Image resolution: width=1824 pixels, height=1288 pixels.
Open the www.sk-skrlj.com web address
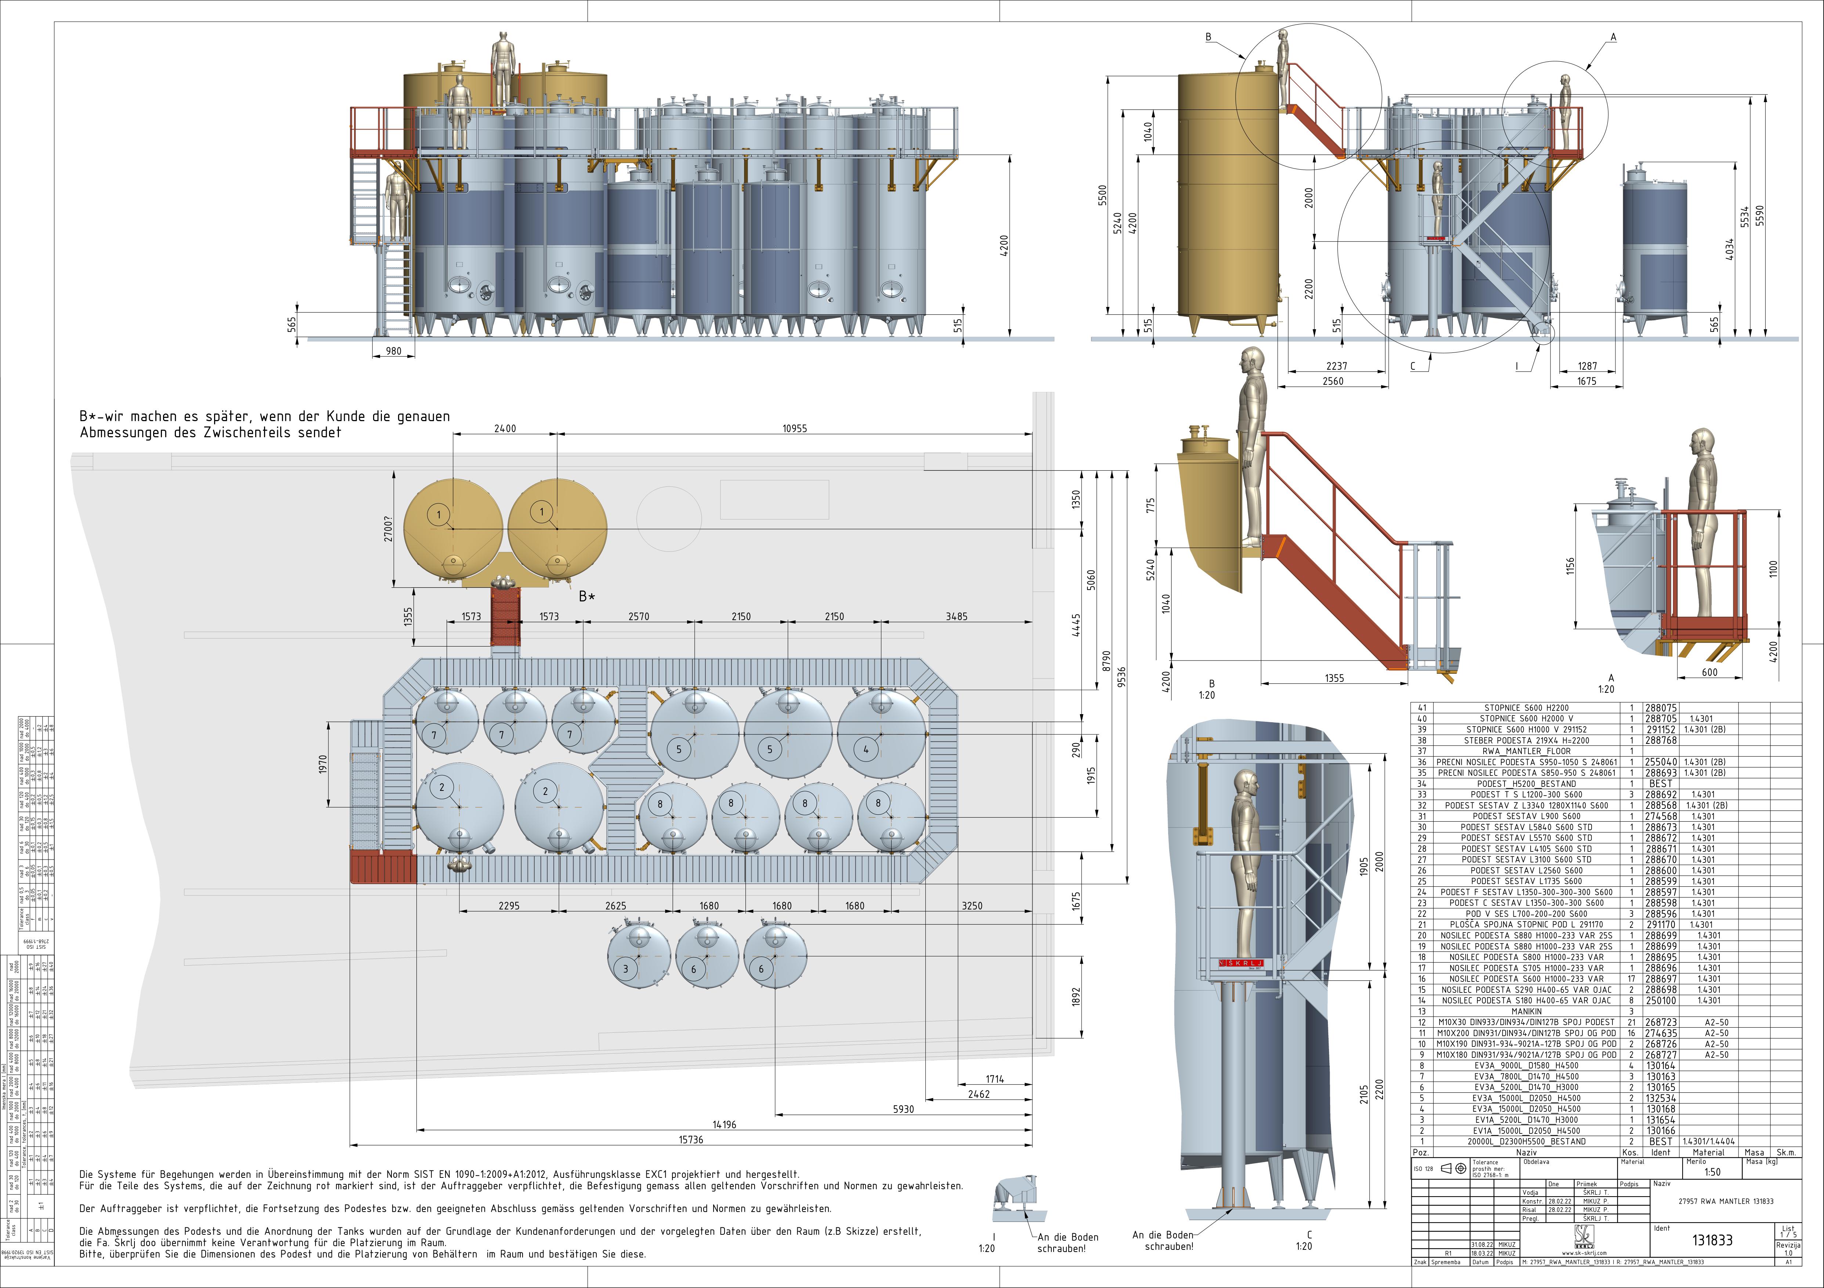pos(1584,1253)
